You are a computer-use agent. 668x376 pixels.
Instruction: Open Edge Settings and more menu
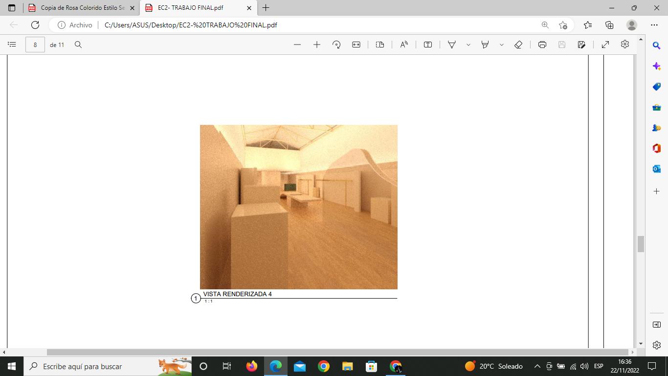pyautogui.click(x=654, y=24)
